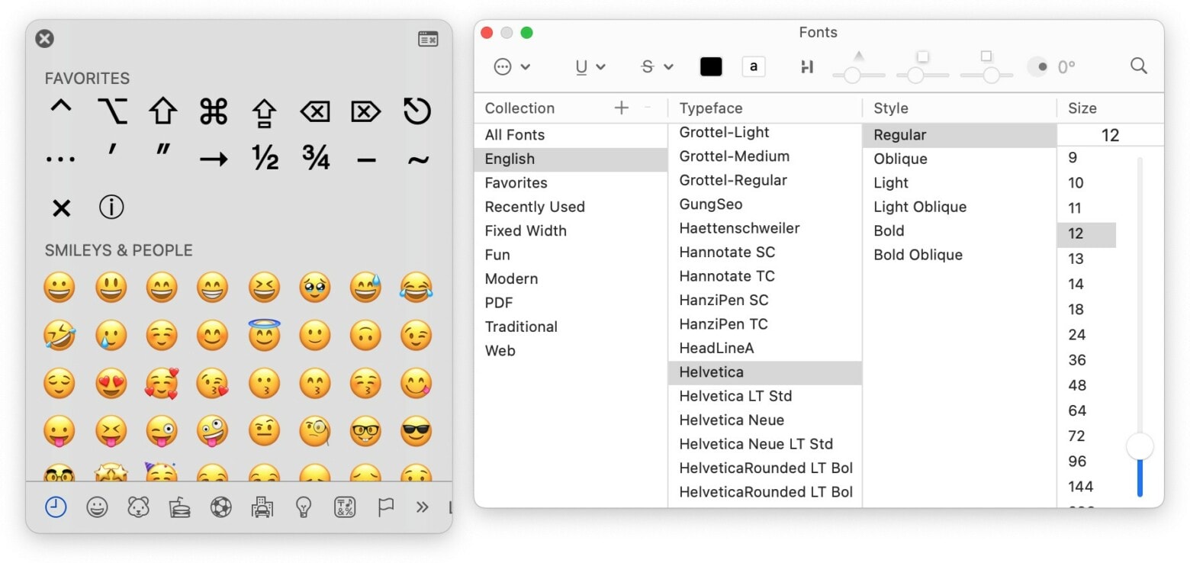Click the Activity soccer ball category icon
The image size is (1190, 563).
click(221, 507)
